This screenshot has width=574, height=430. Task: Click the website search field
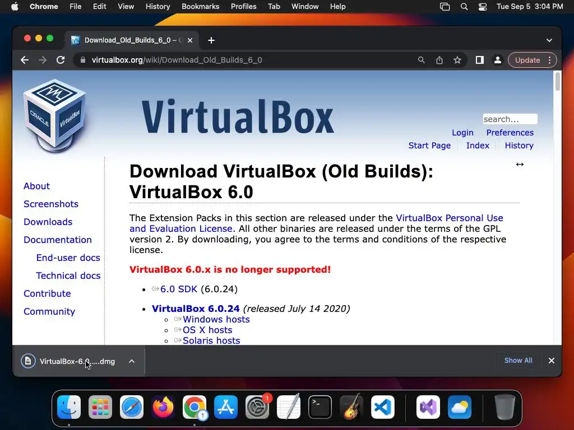tap(510, 119)
